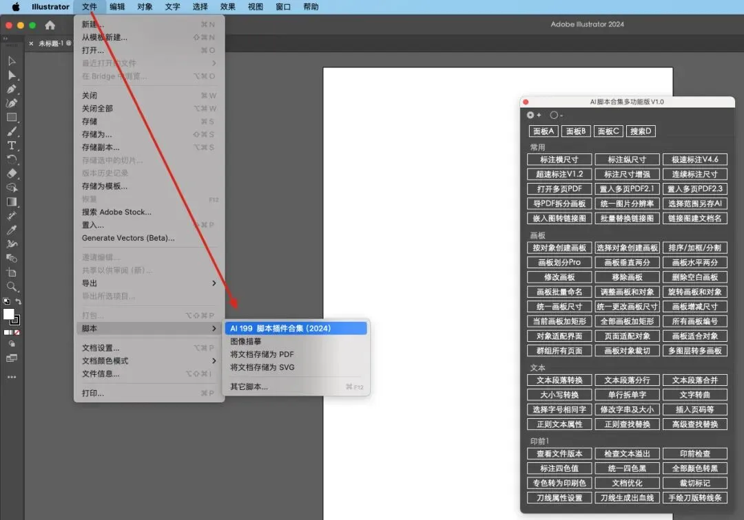Close the 未标题-1 document tab
This screenshot has height=520, width=744.
pyautogui.click(x=31, y=43)
